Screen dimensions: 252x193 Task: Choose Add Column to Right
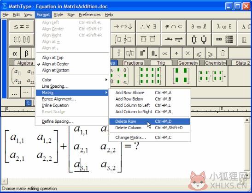coord(149,112)
